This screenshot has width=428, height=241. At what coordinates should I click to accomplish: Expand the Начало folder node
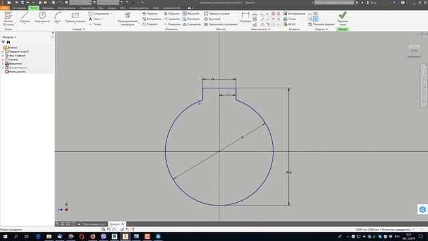pos(3,60)
